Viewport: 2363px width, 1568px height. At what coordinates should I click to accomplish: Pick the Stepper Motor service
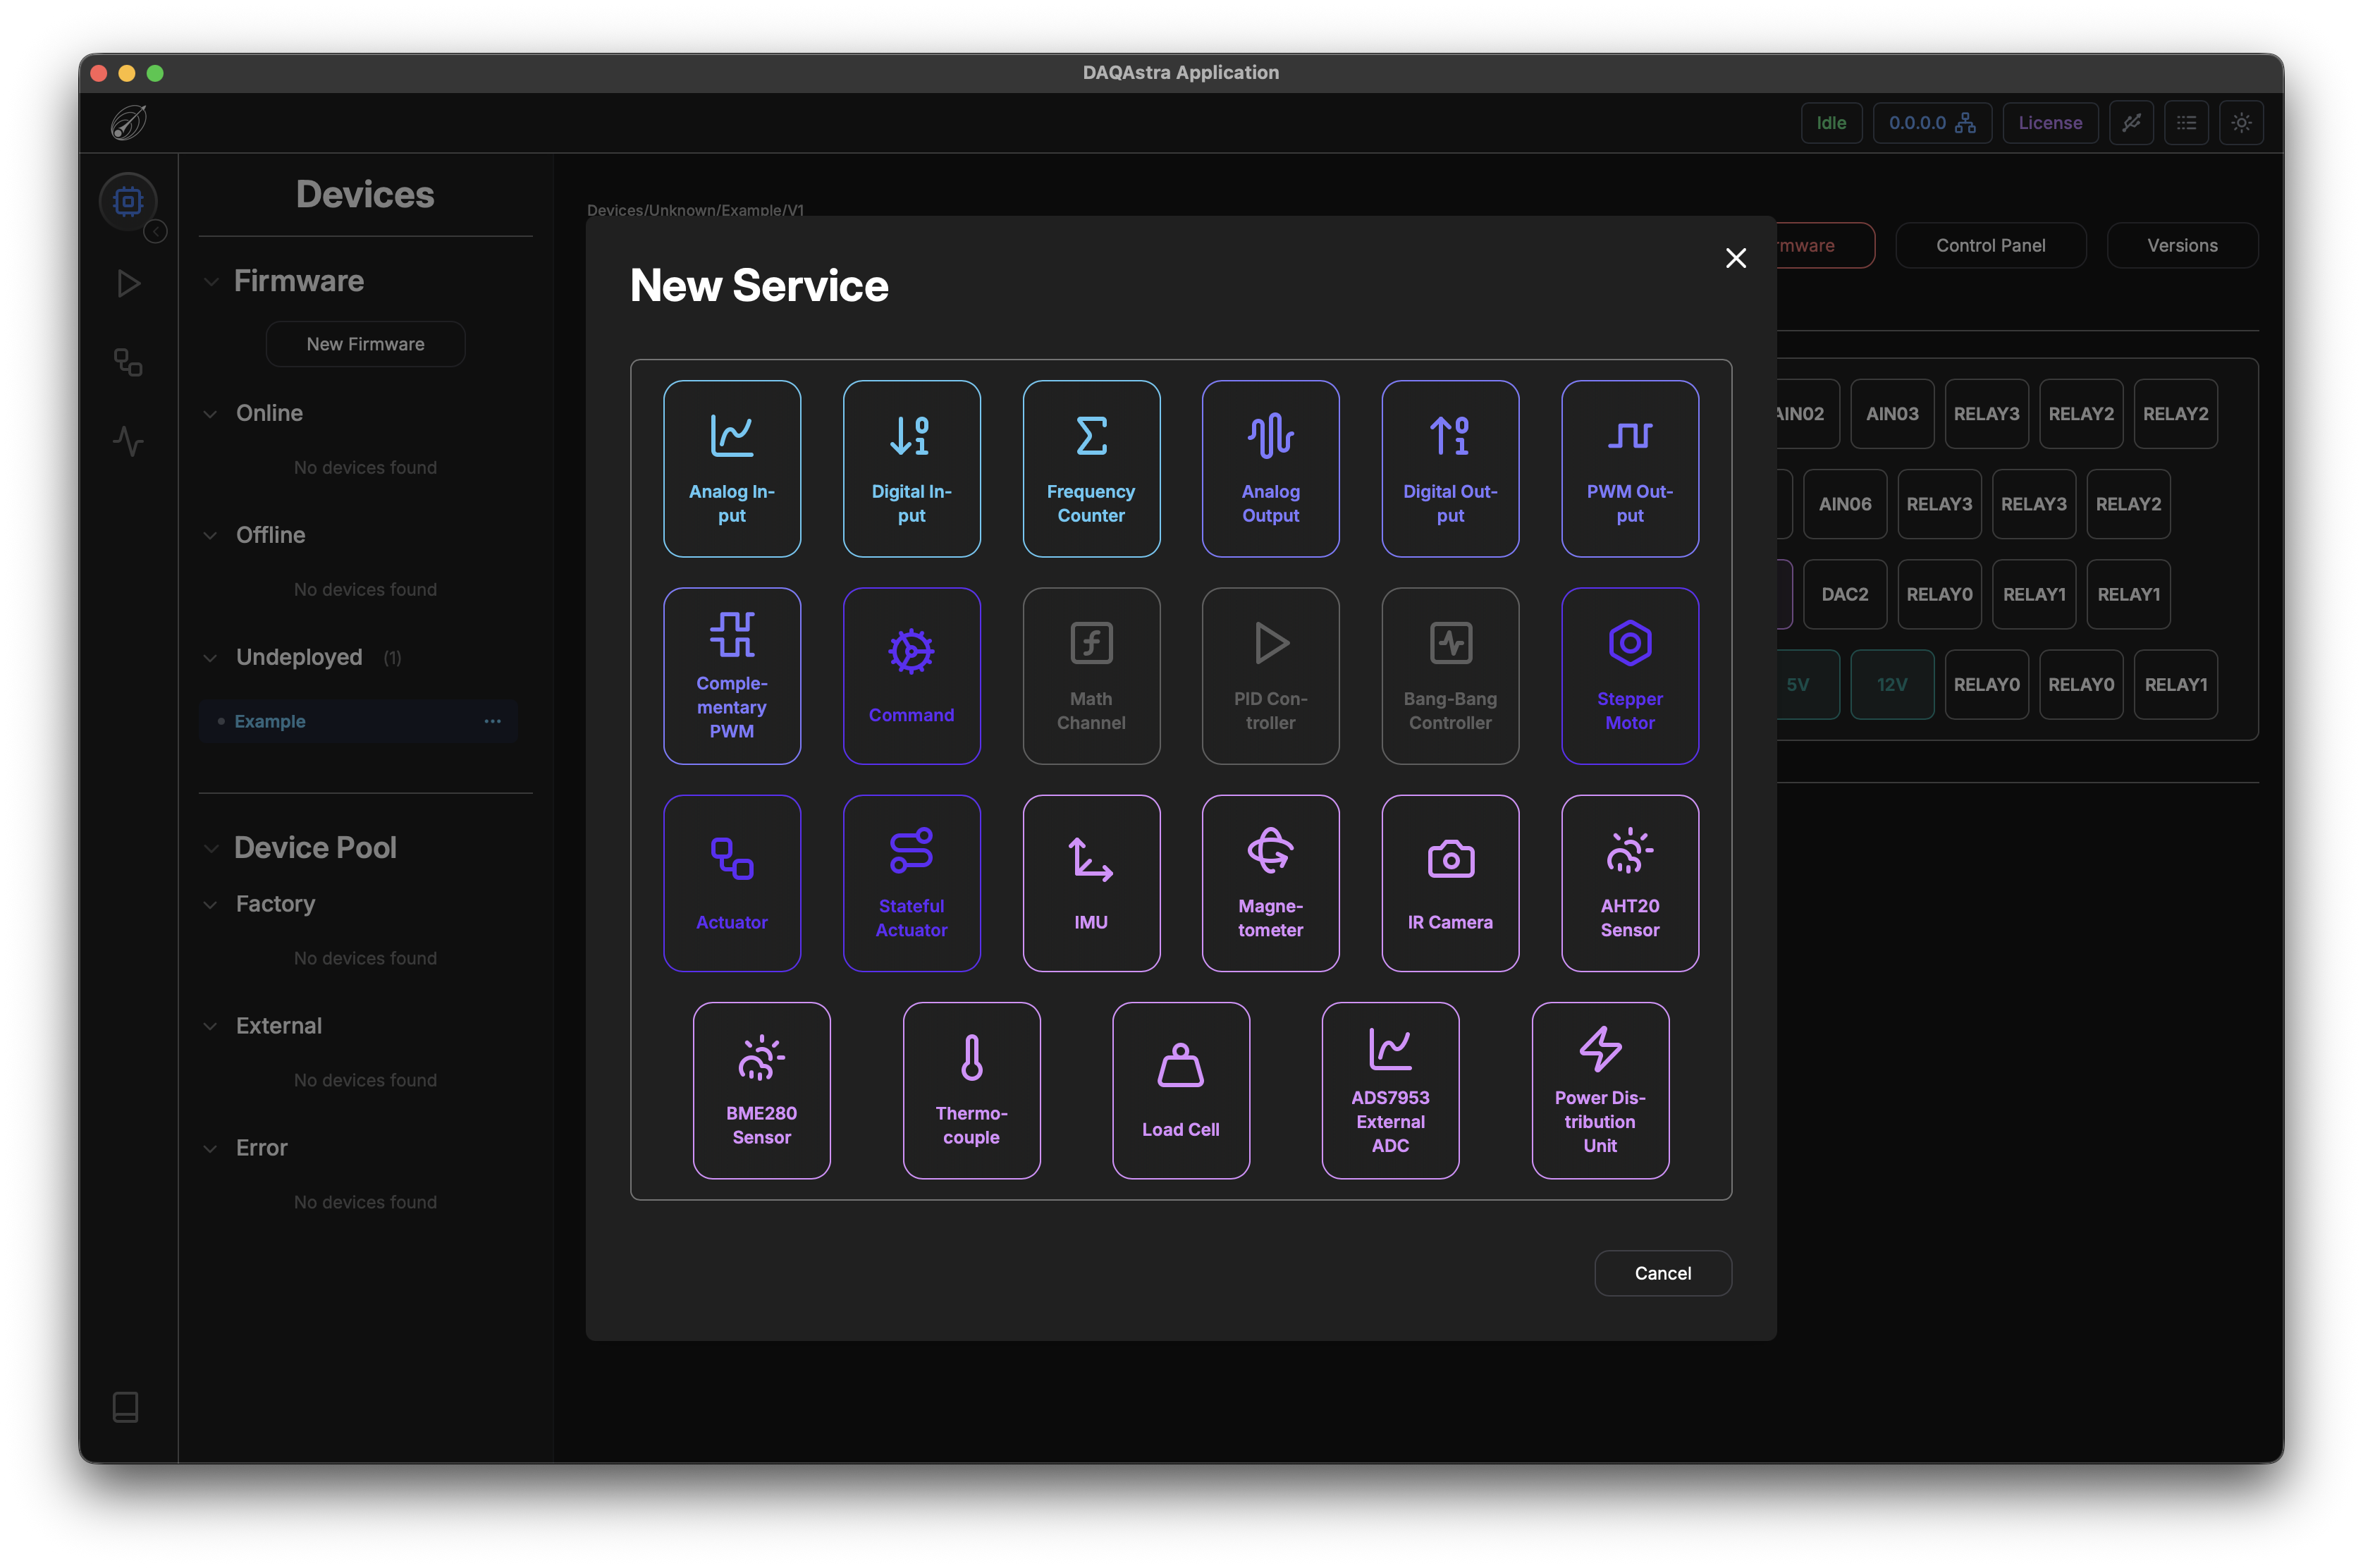[x=1629, y=675]
